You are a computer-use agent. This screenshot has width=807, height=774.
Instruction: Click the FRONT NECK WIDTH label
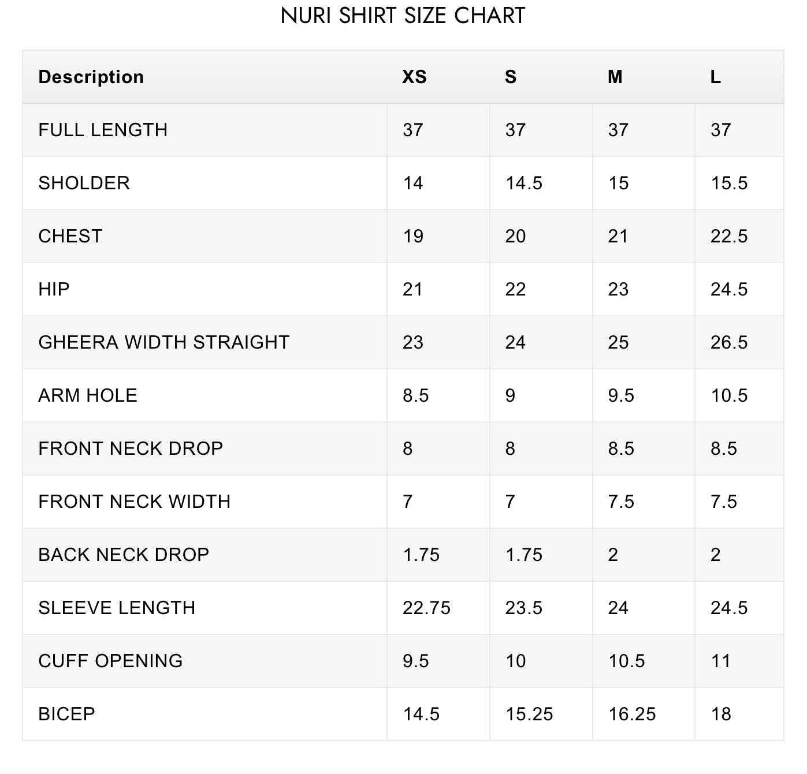(135, 502)
